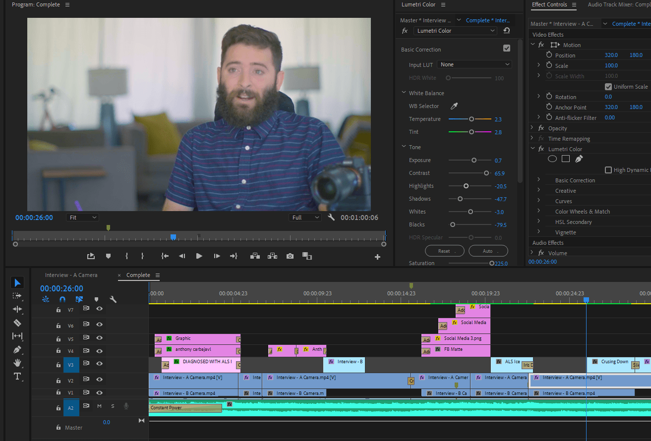Expand the Curves section in Effect Controls
Screen dimensions: 651x441
pyautogui.click(x=539, y=201)
